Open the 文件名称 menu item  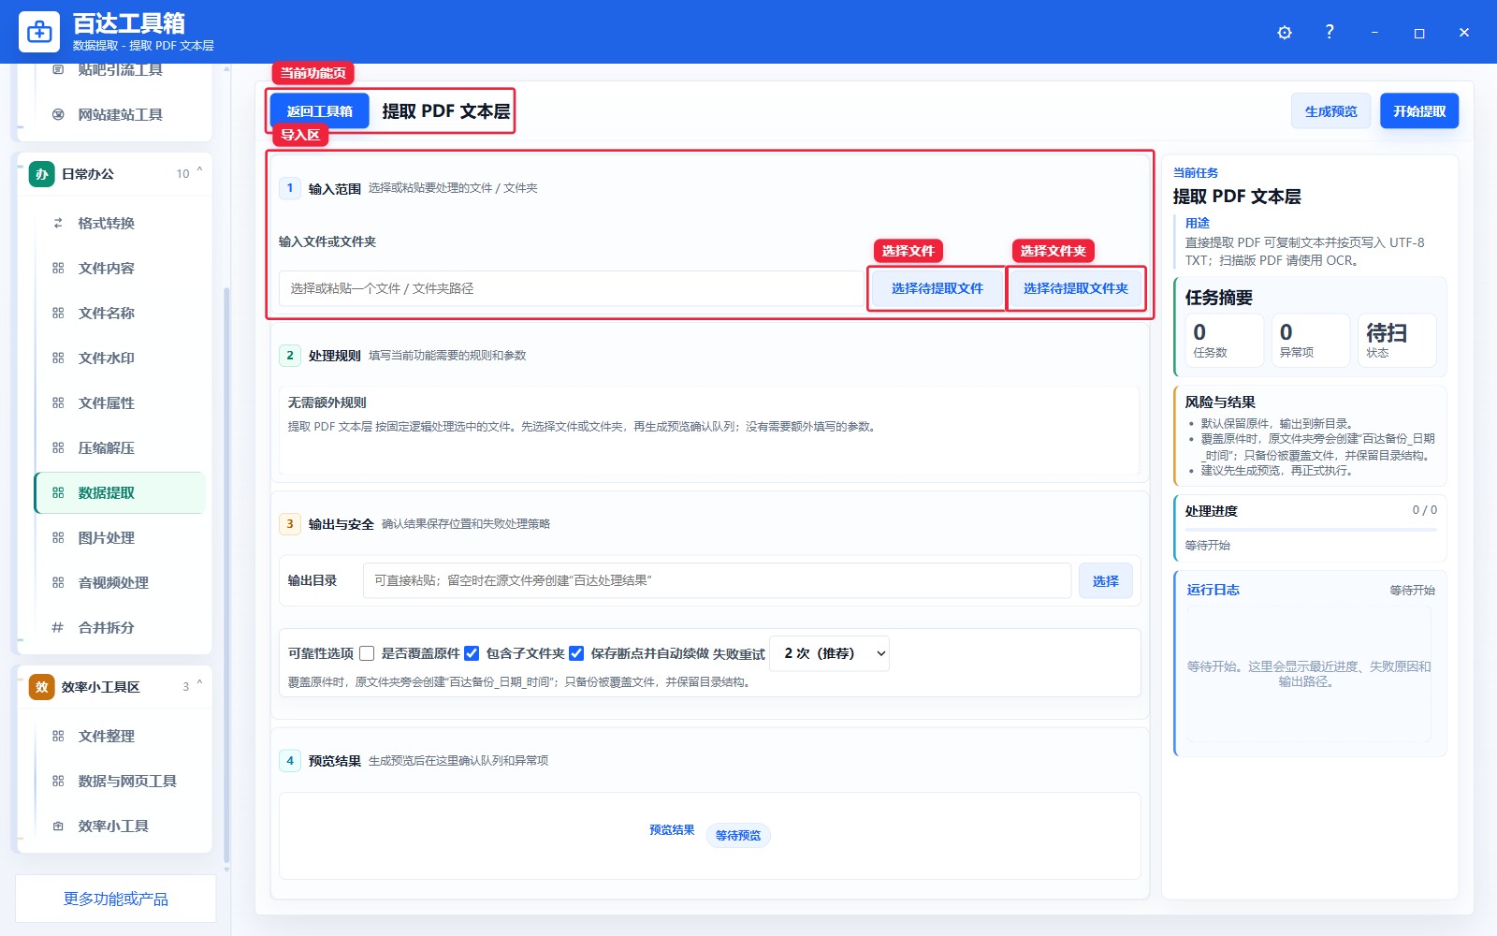click(120, 313)
